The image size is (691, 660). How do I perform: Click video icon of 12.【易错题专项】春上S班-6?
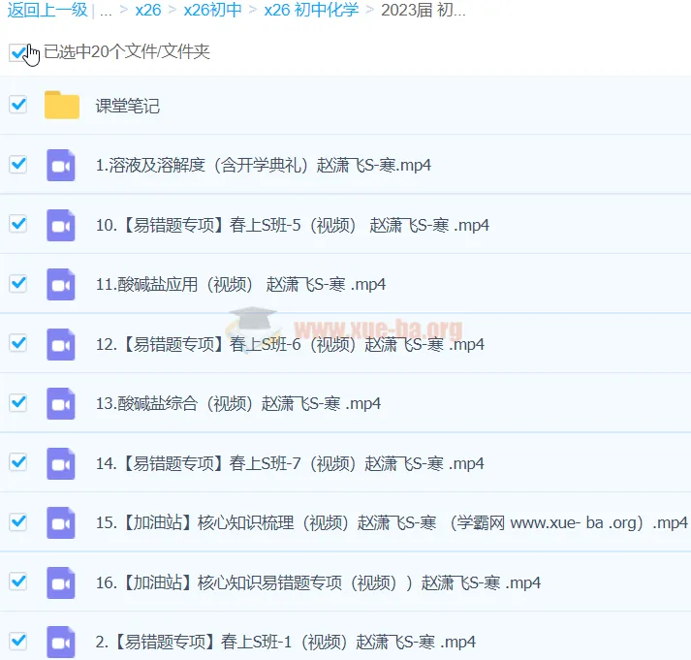coord(61,345)
